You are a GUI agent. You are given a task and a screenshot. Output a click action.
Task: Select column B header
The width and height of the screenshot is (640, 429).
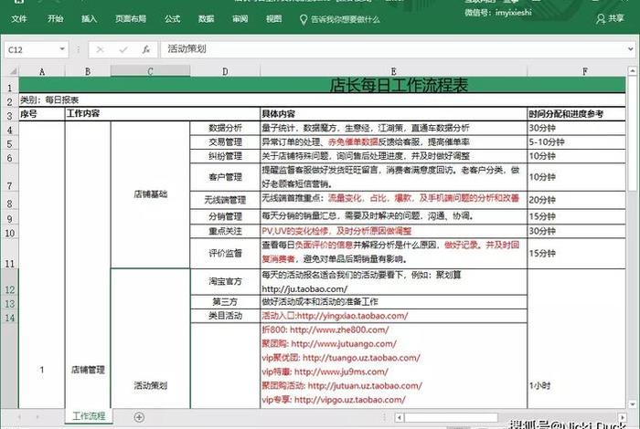(88, 71)
